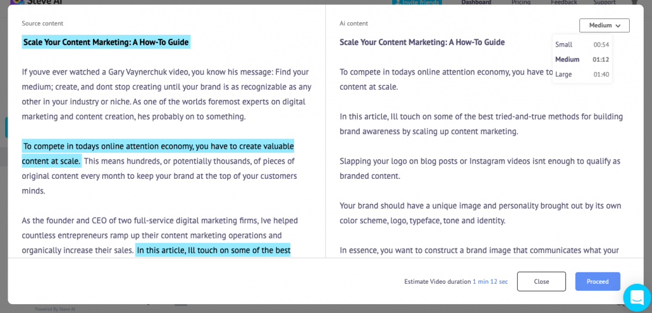Viewport: 652px width, 313px height.
Task: Open Feedback in the background navigation
Action: [x=564, y=3]
